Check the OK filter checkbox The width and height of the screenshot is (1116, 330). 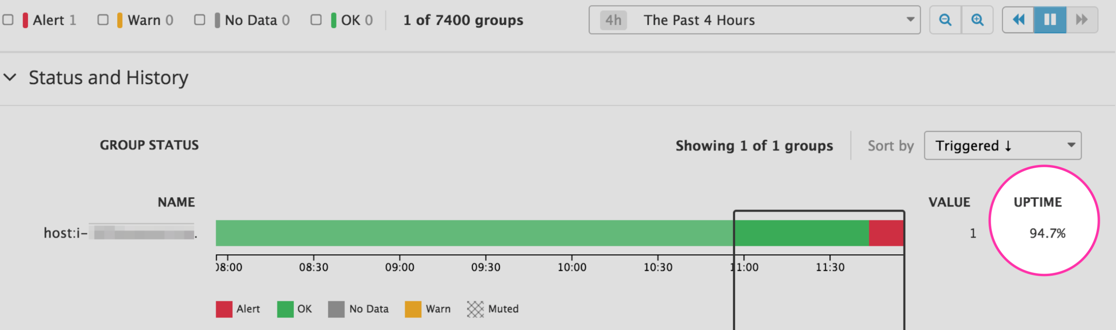click(316, 19)
